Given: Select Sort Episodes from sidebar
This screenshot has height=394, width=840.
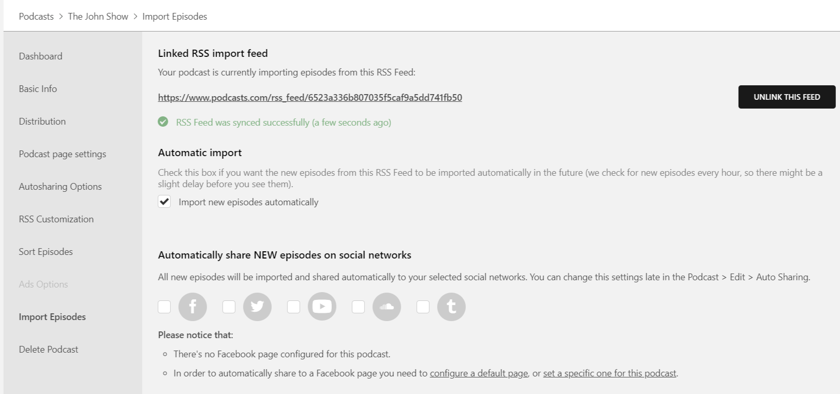Looking at the screenshot, I should [x=46, y=252].
